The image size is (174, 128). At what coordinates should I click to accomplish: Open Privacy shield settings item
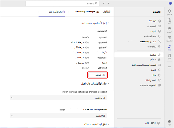pyautogui.click(x=156, y=31)
